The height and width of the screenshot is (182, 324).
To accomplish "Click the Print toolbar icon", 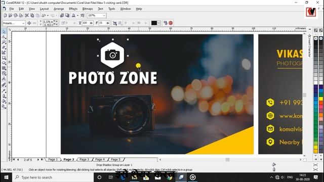I will pos(21,16).
